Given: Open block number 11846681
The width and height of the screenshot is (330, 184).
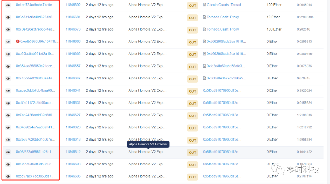Looking at the screenshot, I should [73, 17].
